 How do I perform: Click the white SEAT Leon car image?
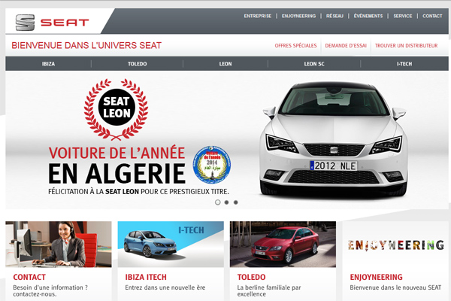333,138
